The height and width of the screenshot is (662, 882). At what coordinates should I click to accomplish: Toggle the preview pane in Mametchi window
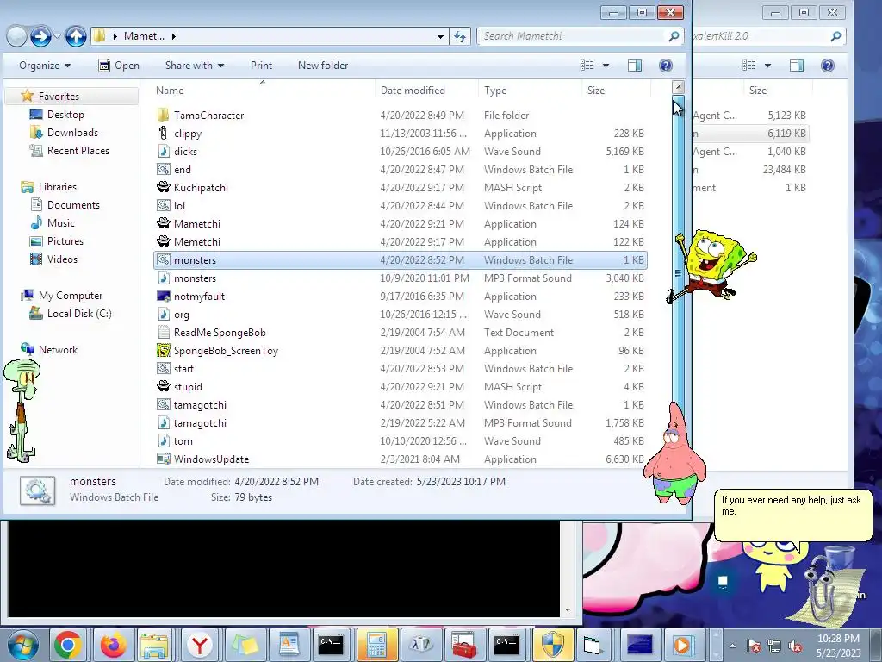point(635,66)
